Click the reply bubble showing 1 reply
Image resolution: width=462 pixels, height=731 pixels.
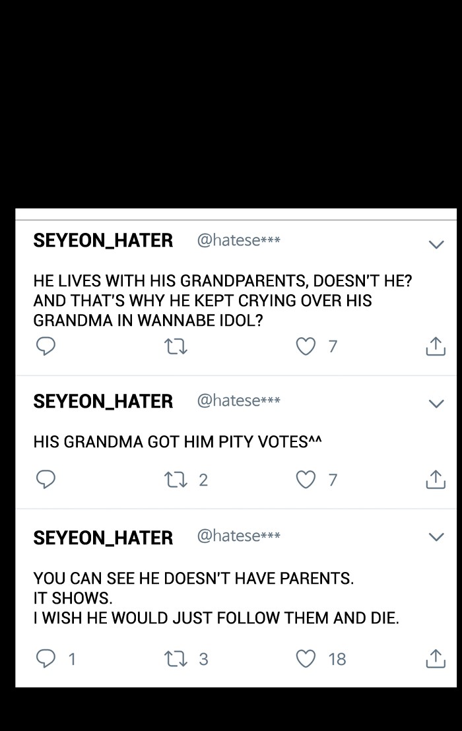tap(45, 658)
